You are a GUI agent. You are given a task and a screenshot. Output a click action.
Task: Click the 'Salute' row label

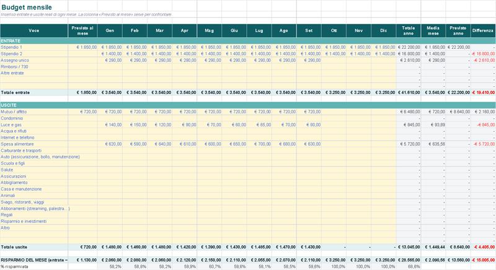(7, 170)
